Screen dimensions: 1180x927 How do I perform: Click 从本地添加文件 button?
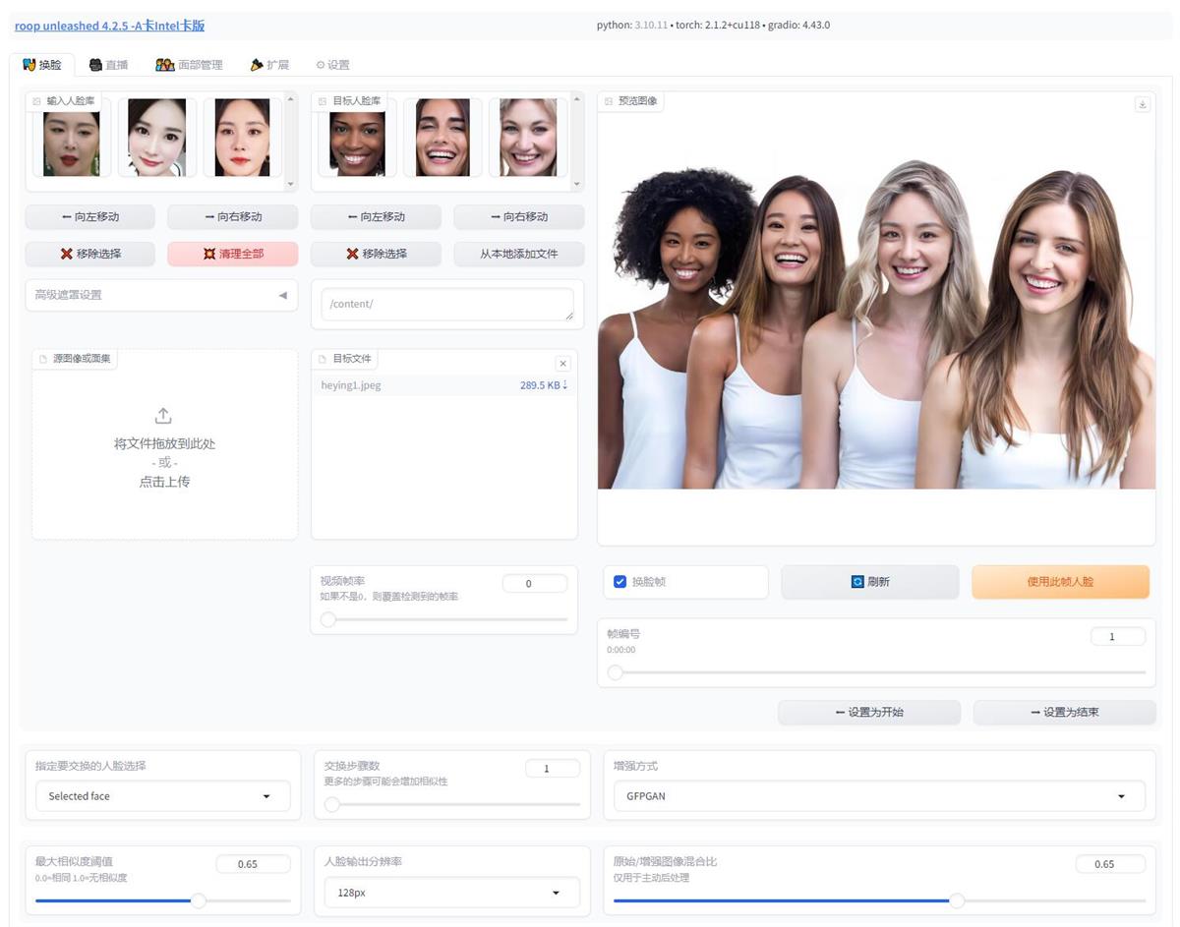519,254
